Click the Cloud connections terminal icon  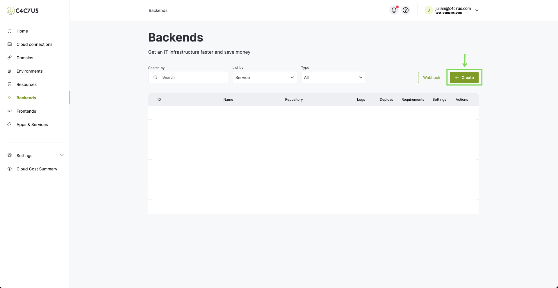[x=10, y=44]
